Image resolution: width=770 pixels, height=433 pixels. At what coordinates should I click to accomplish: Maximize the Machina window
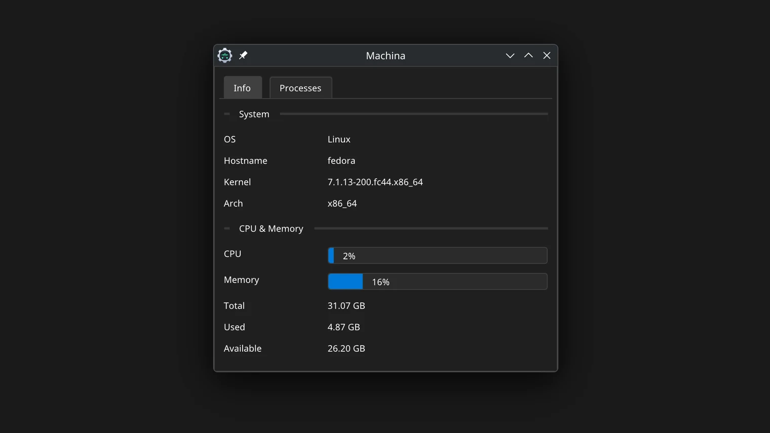coord(528,56)
